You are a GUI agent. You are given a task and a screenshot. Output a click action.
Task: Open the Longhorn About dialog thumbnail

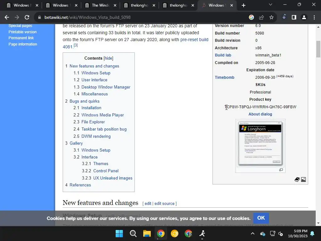click(260, 143)
